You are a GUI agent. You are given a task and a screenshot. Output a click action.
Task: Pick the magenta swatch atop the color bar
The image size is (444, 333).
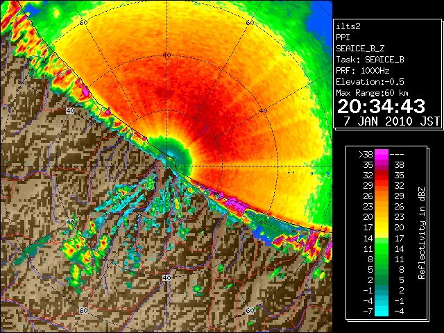(x=382, y=154)
